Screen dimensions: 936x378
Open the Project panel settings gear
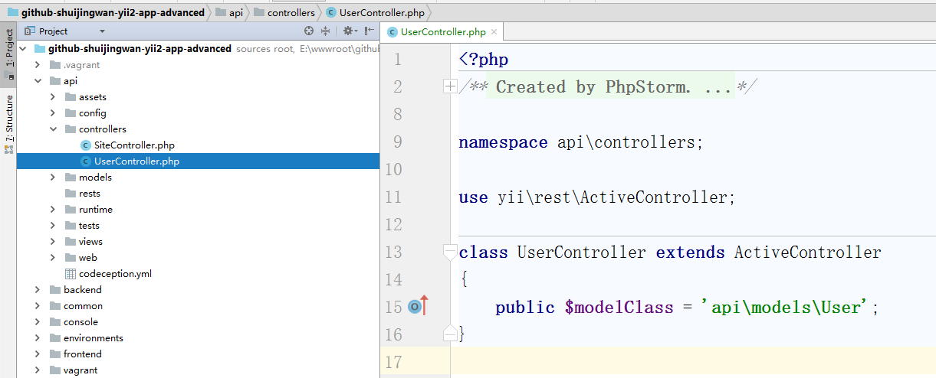(x=347, y=31)
